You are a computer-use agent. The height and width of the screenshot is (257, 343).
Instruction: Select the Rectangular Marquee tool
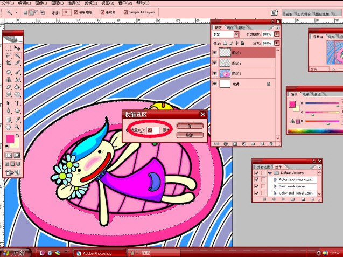click(9, 48)
